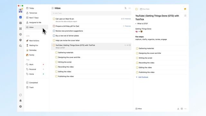Click the task title in detail panel

157,17
